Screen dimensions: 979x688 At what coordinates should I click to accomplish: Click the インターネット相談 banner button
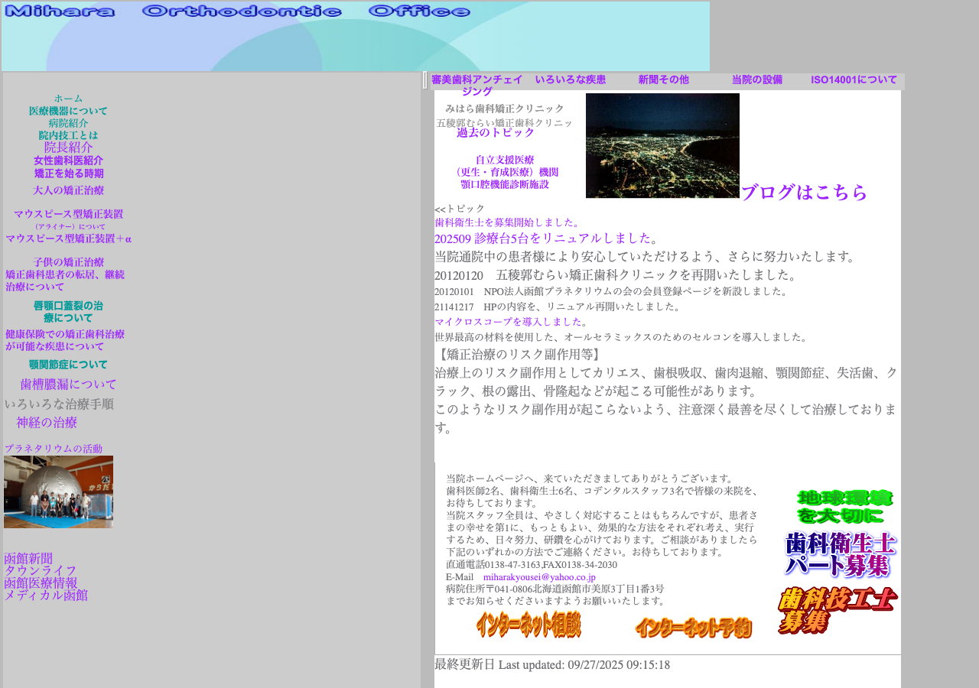[x=529, y=625]
